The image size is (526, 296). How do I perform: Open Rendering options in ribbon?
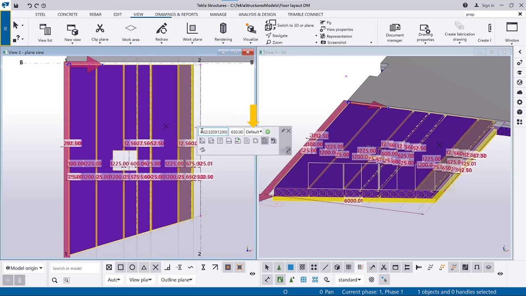point(223,32)
